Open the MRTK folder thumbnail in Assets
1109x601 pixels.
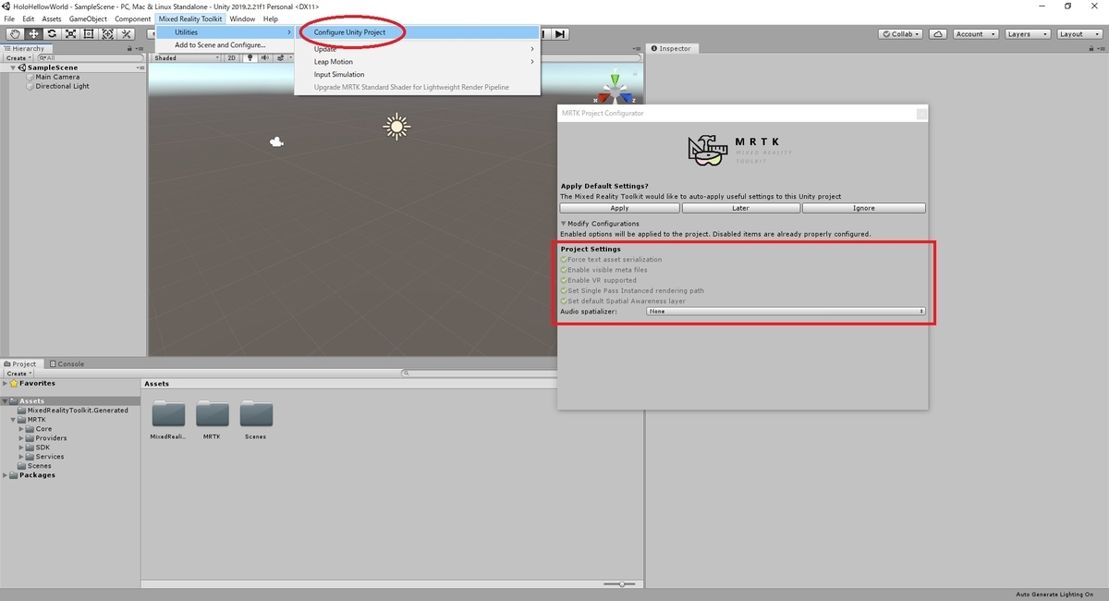(212, 414)
